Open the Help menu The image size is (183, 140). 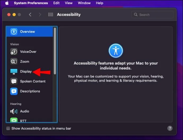(x=99, y=3)
